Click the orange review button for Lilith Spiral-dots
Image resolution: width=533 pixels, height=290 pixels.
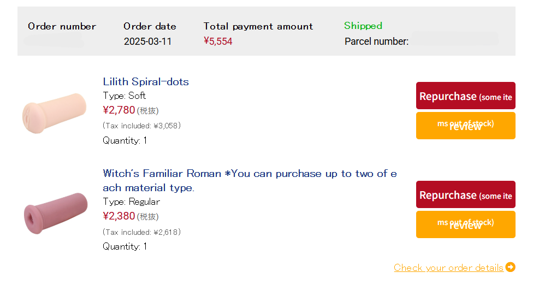tap(466, 126)
